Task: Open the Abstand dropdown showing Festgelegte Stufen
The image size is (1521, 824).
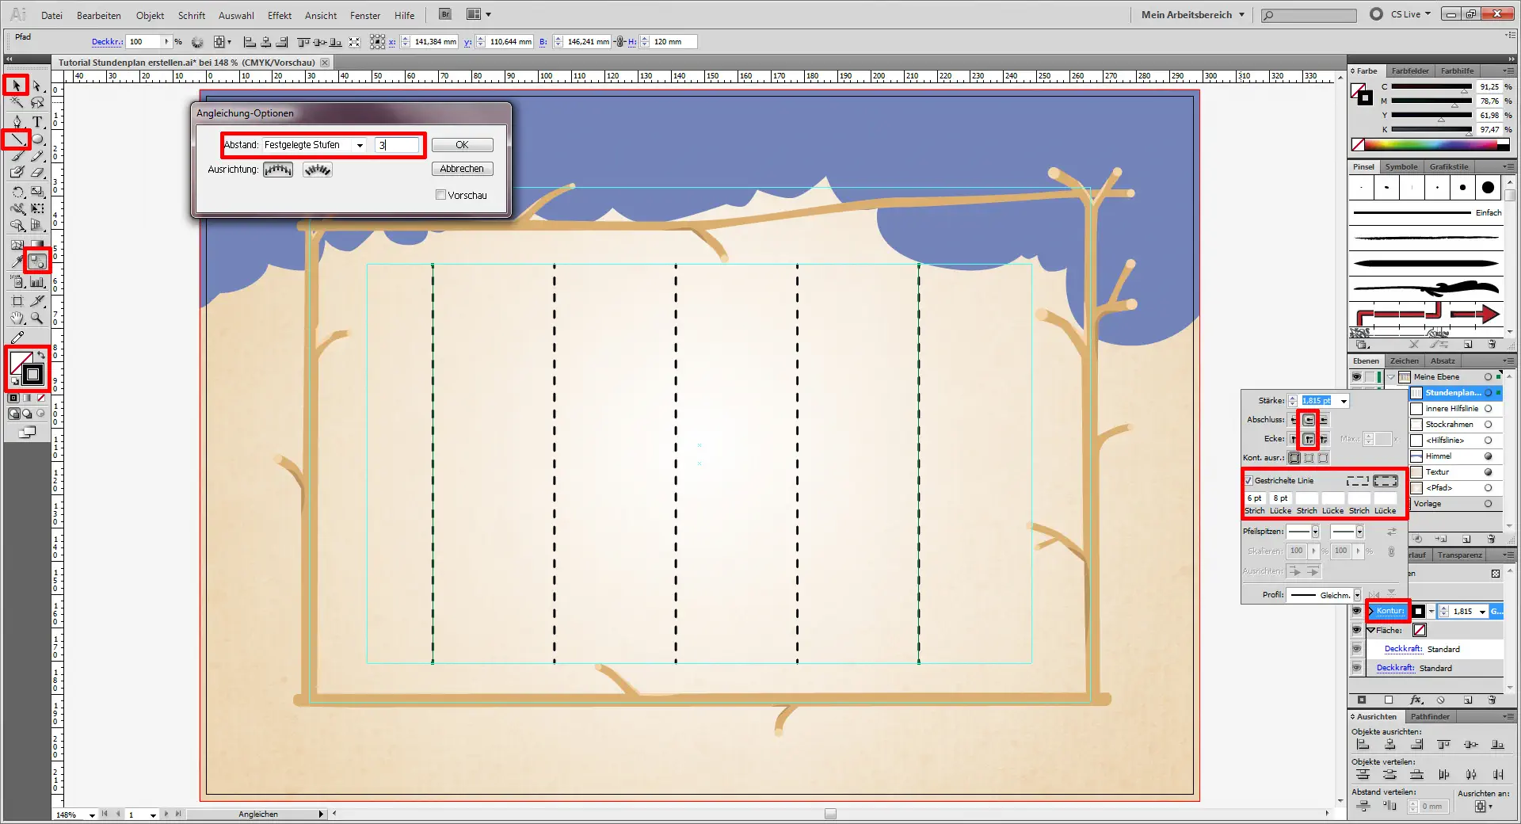Action: 360,145
